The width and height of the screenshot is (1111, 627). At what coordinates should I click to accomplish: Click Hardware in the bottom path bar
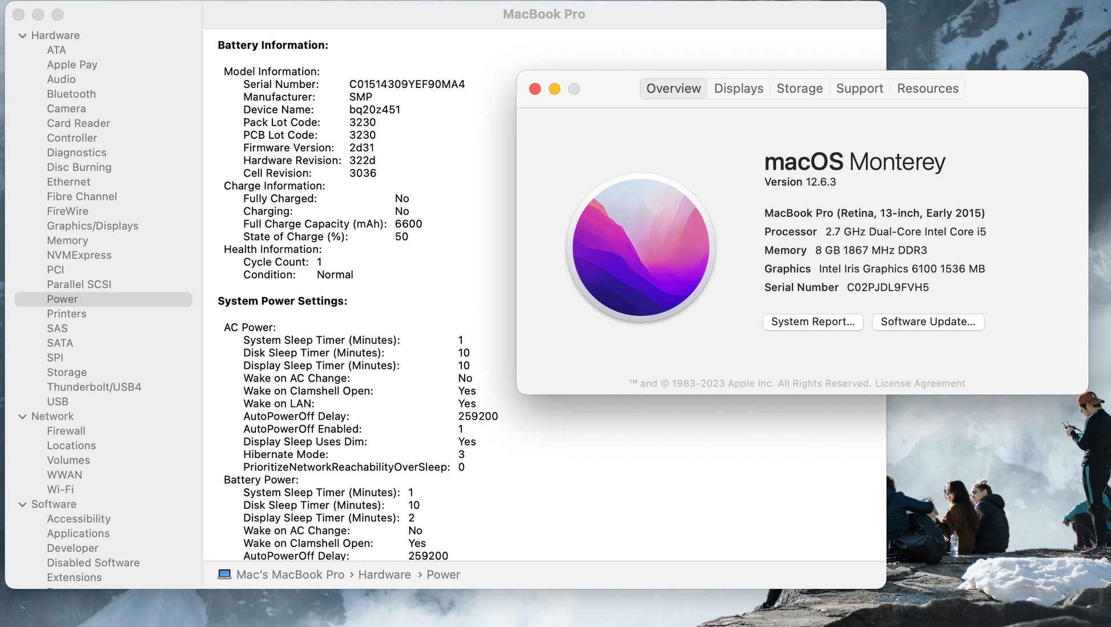384,574
